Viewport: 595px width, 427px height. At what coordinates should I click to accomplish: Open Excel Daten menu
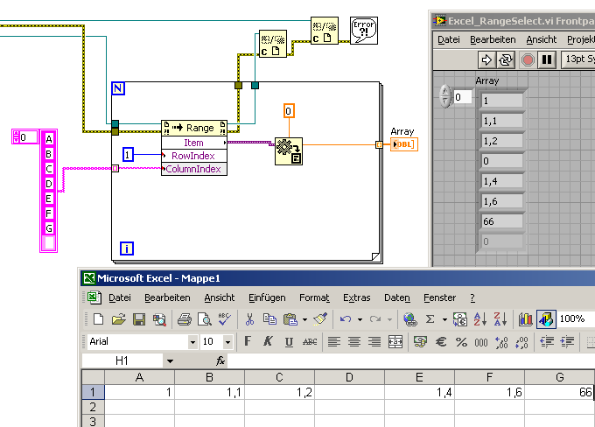coord(397,298)
